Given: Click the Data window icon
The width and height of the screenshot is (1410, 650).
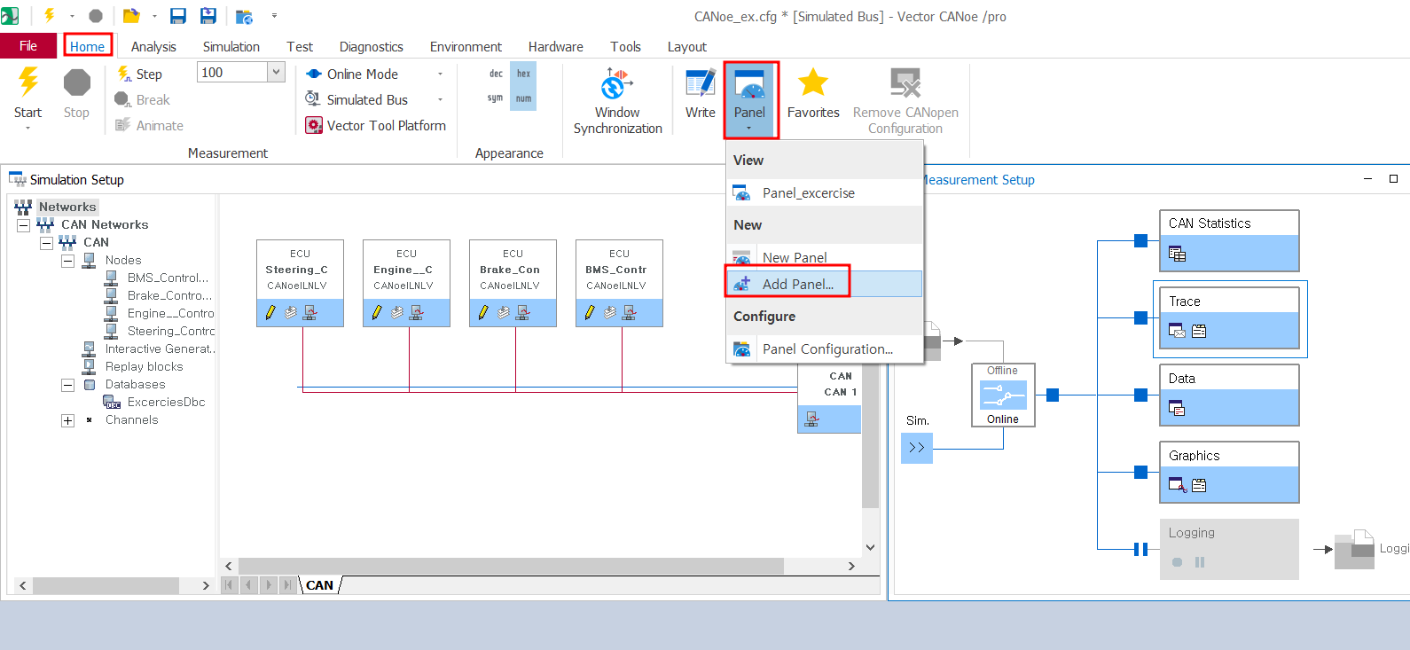Looking at the screenshot, I should (1177, 409).
